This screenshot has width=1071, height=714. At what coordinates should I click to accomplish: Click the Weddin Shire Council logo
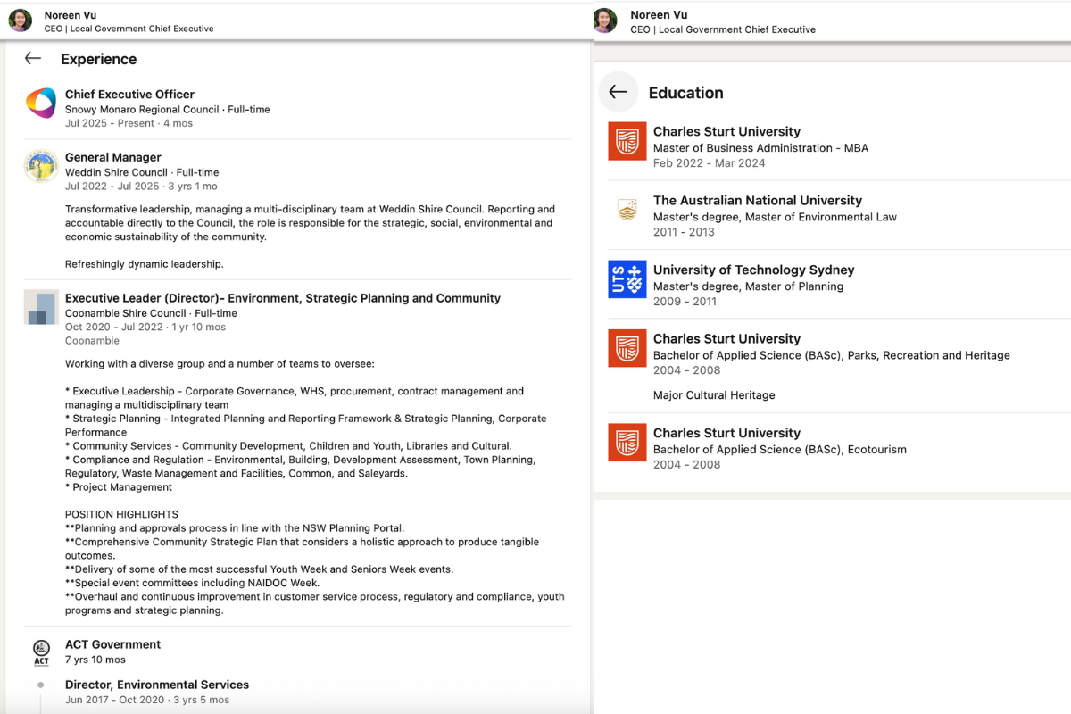pyautogui.click(x=41, y=166)
